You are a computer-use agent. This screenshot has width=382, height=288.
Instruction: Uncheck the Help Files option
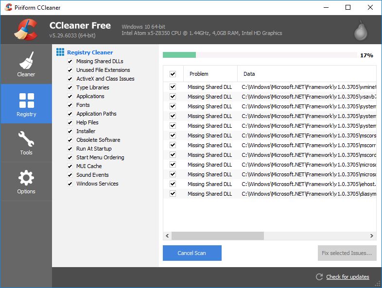pyautogui.click(x=70, y=123)
